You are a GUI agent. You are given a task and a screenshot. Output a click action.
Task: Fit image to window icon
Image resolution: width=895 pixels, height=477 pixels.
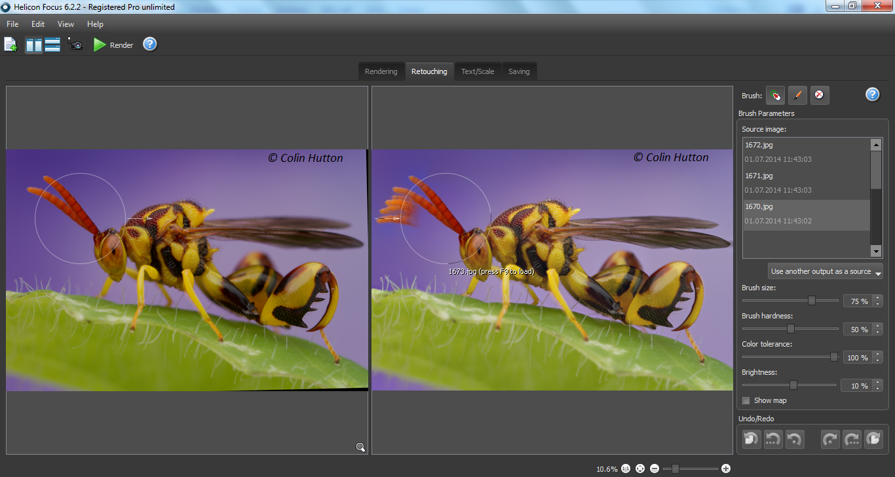[x=640, y=468]
